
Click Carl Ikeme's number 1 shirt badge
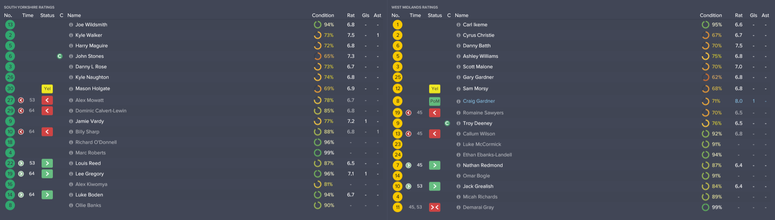pos(398,25)
